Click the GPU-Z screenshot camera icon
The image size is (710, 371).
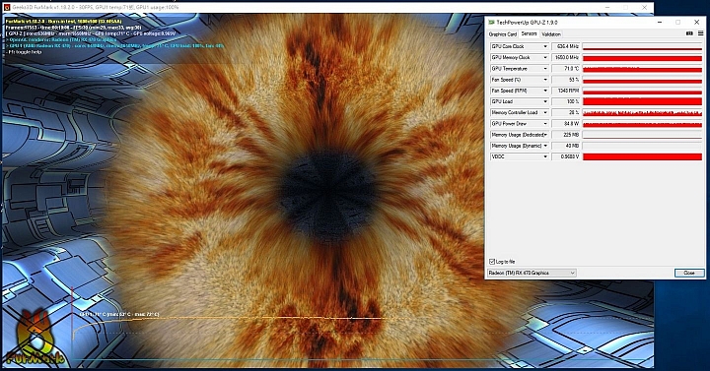coord(689,33)
